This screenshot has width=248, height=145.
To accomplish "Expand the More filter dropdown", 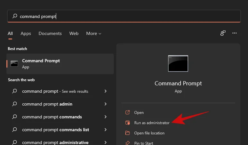I will tap(93, 33).
